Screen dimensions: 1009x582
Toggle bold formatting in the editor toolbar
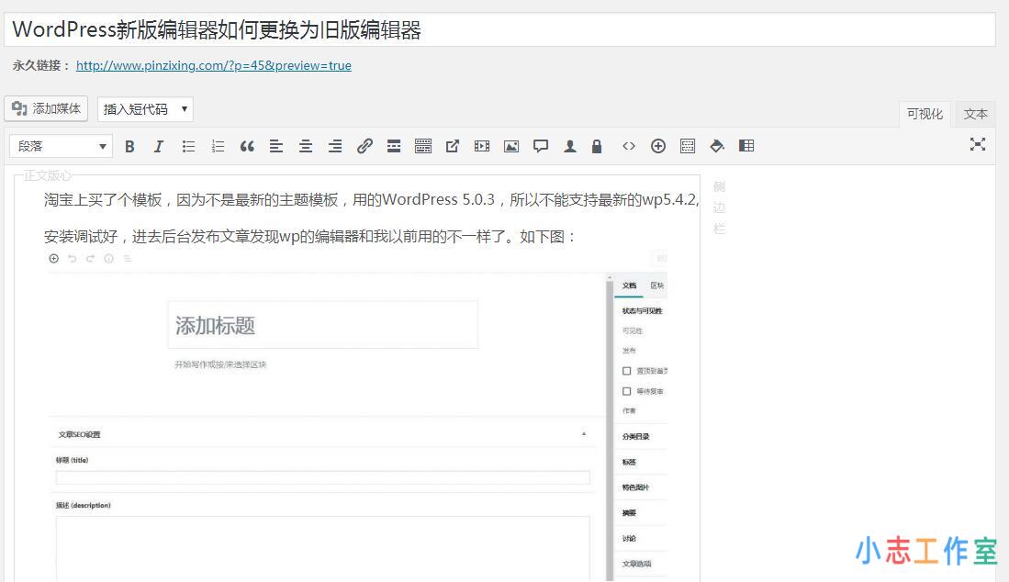[130, 146]
